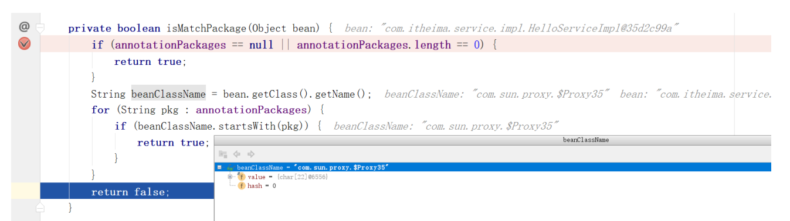The width and height of the screenshot is (790, 221).
Task: Select the hash = 0 row
Action: tap(493, 186)
